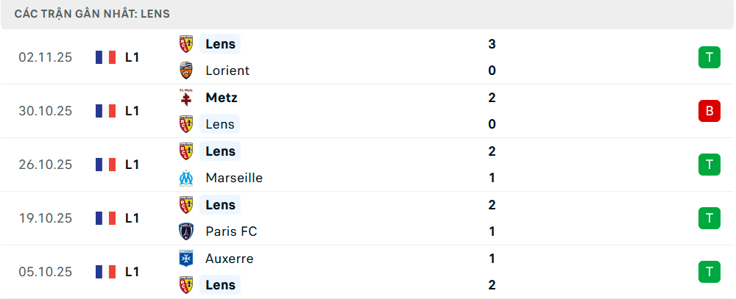Click the Marseille club logo

tap(186, 178)
